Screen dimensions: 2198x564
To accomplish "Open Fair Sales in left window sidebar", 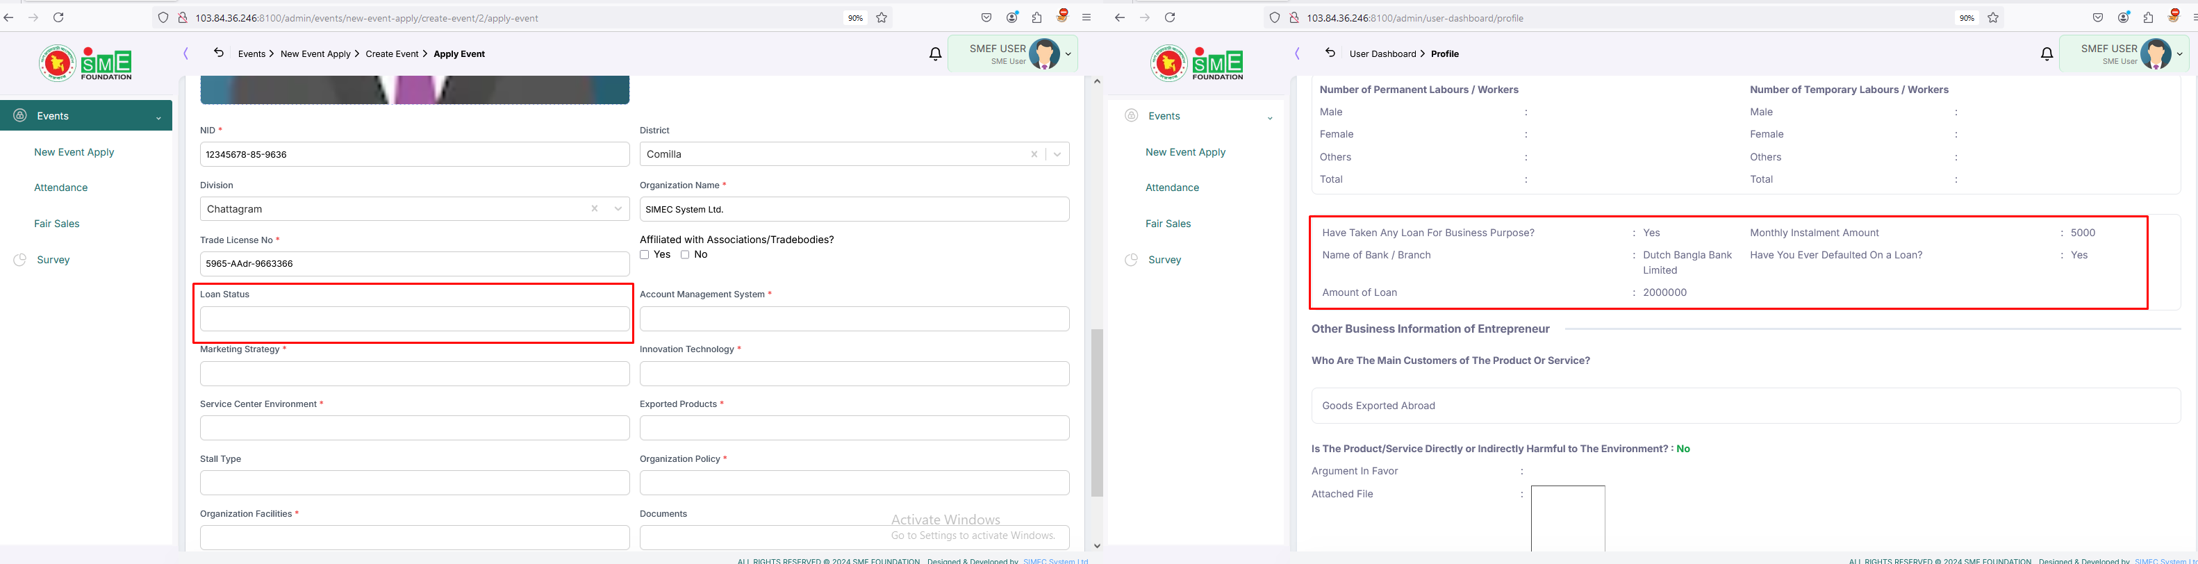I will click(56, 224).
